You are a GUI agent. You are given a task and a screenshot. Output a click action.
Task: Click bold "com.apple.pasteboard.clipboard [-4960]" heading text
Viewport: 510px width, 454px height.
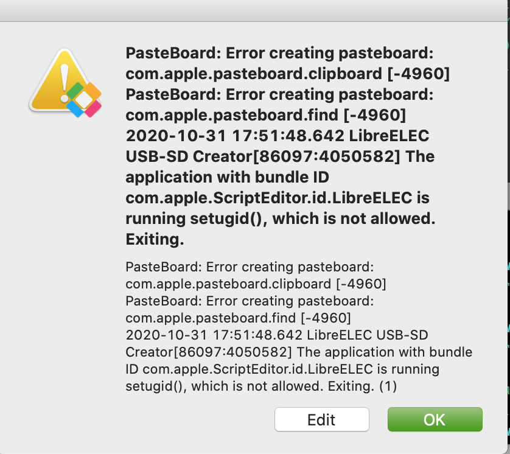[x=287, y=74]
